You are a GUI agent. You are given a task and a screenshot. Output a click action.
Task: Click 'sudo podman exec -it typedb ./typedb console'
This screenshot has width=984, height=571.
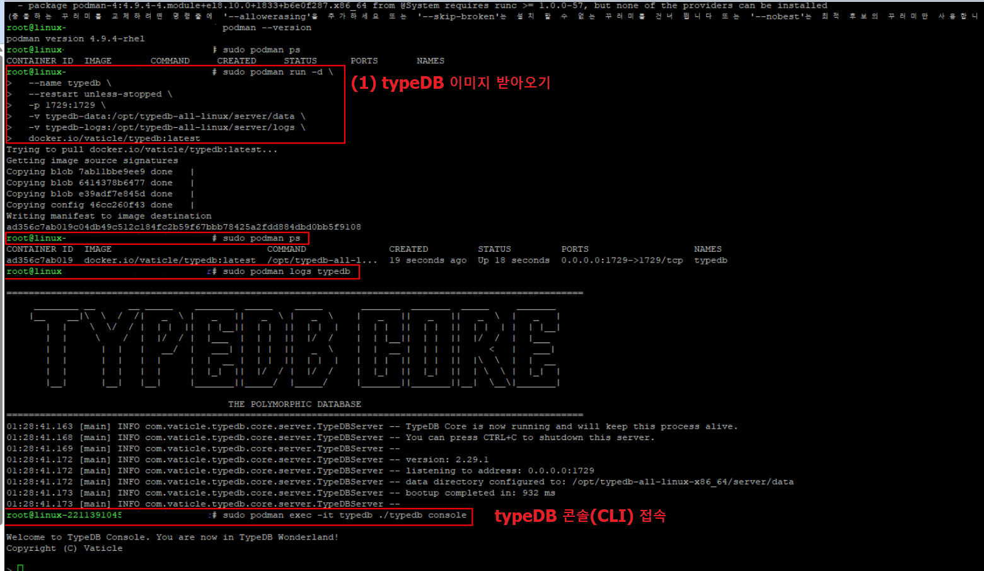344,516
